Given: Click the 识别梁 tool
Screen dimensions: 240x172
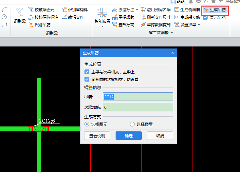Looking at the screenshot, I should [20, 15].
